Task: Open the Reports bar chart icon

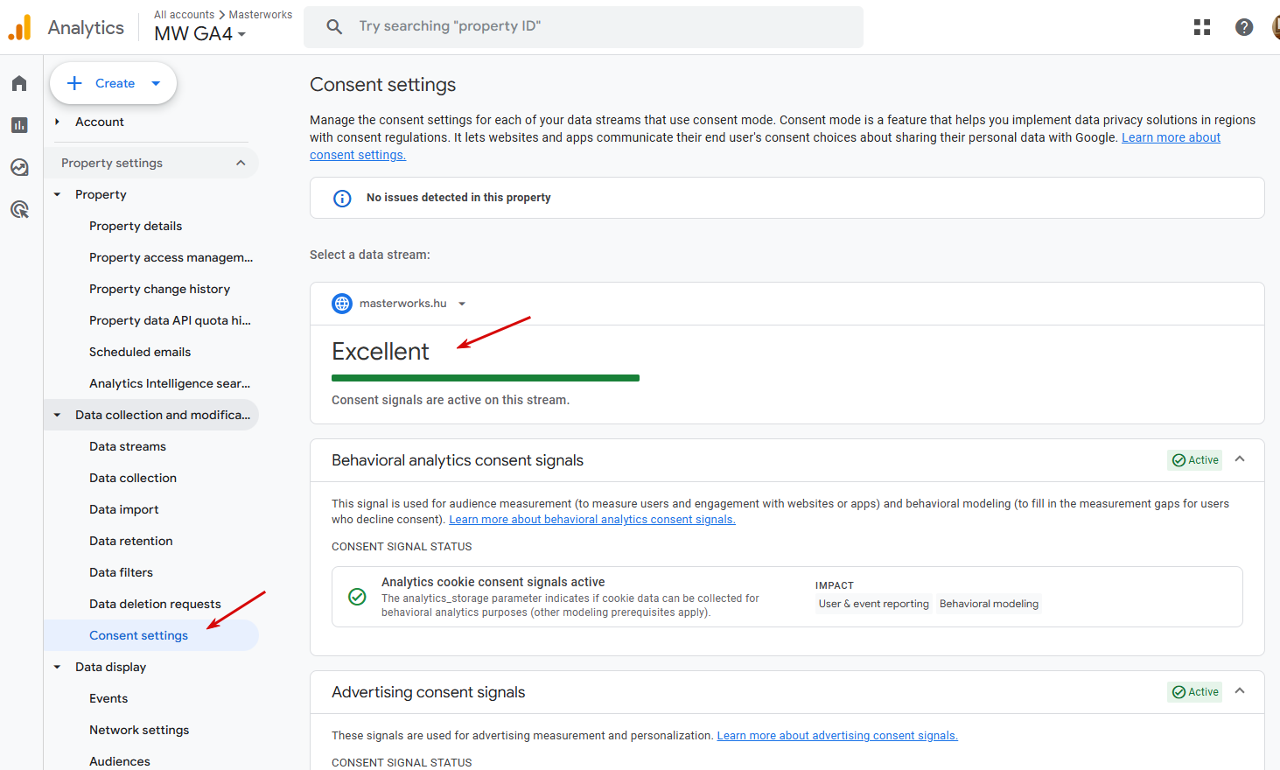Action: [19, 125]
